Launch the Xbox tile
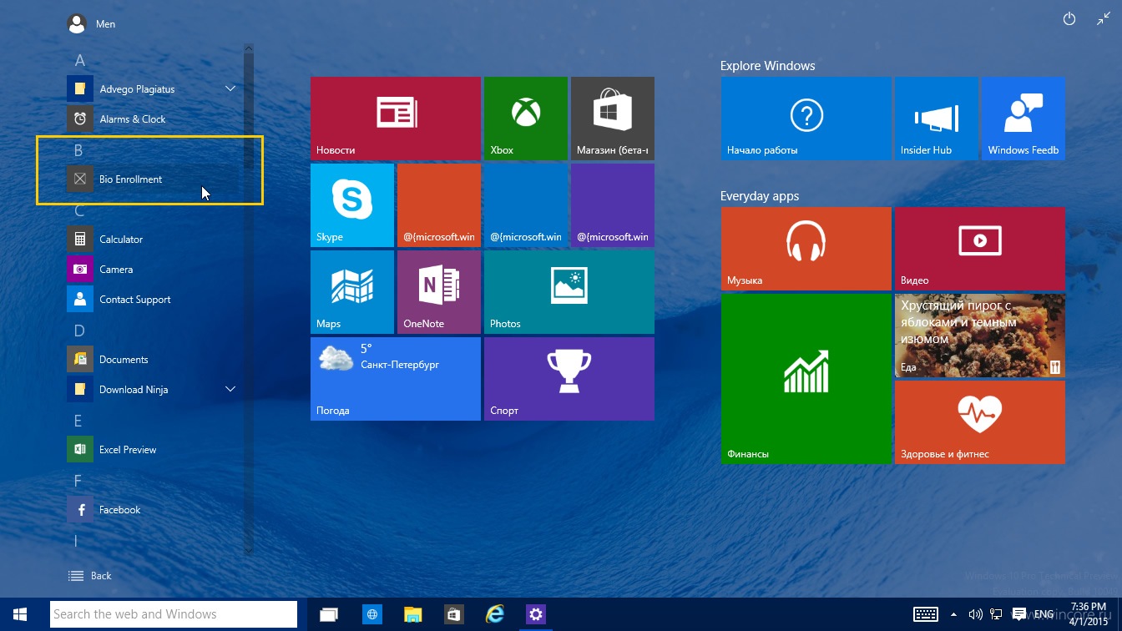 (526, 119)
